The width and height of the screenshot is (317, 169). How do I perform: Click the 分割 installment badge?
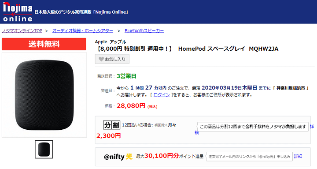coord(111,125)
